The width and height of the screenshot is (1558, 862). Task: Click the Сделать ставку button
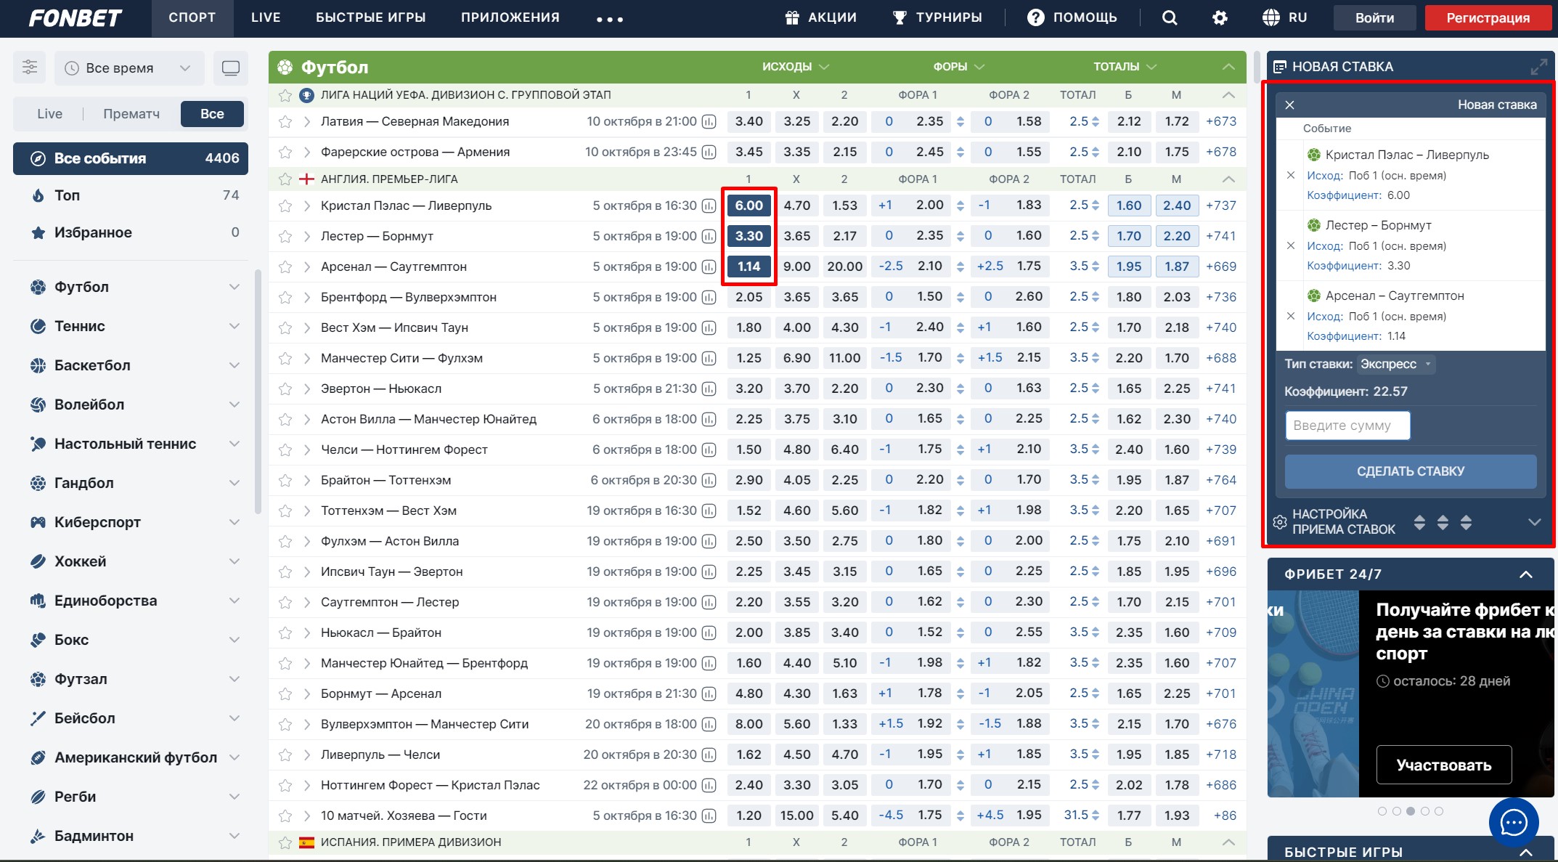(1411, 471)
